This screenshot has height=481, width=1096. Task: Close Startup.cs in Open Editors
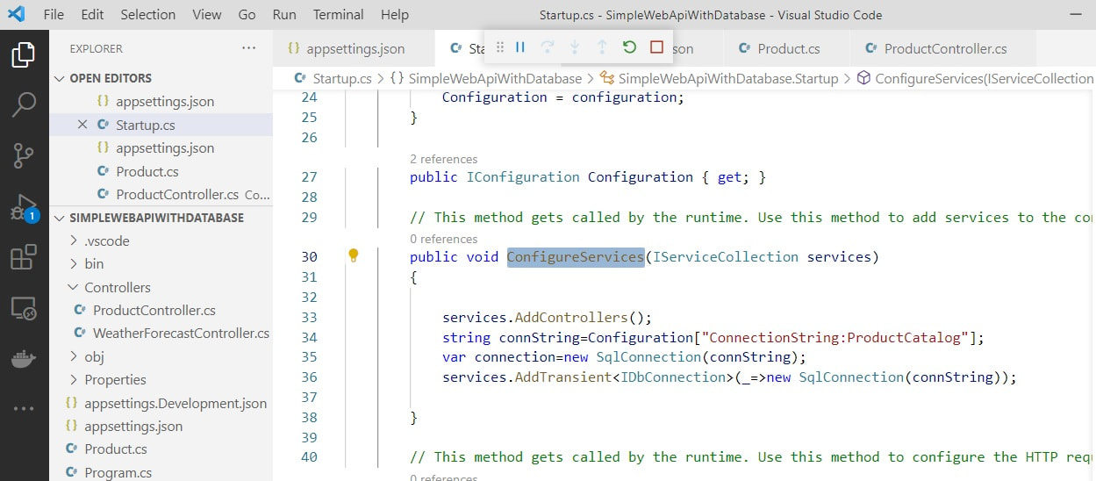[82, 125]
